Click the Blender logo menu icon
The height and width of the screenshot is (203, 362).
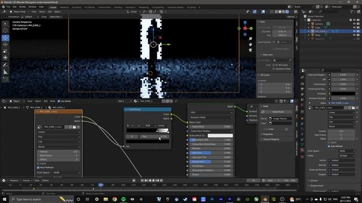3,7
